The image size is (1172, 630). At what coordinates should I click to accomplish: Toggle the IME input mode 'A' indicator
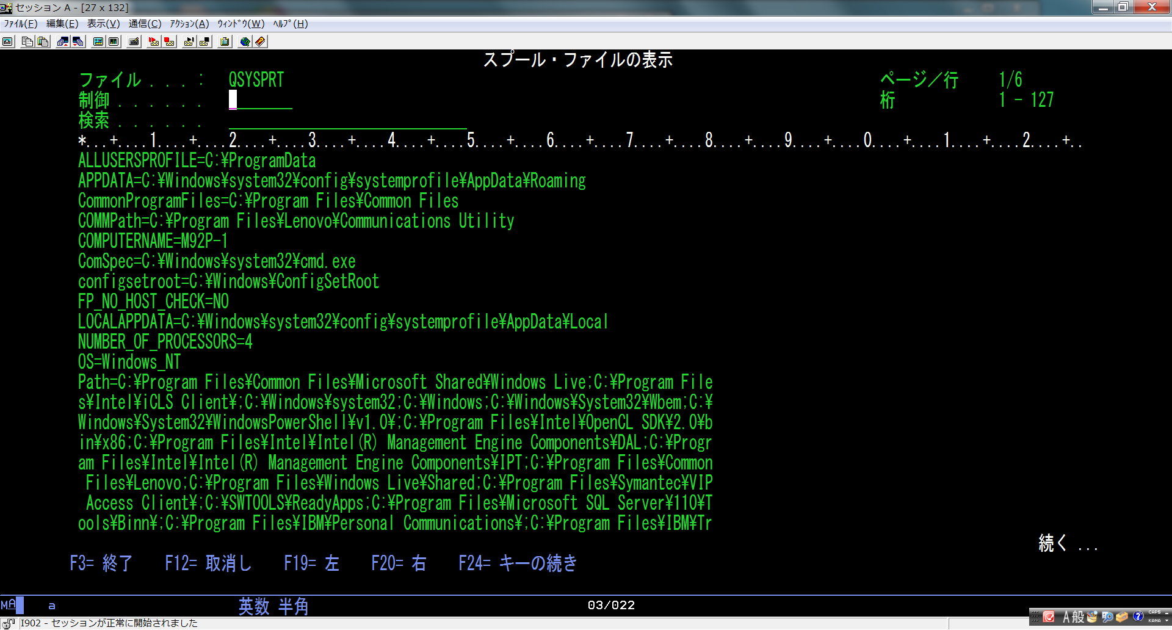pyautogui.click(x=1066, y=617)
